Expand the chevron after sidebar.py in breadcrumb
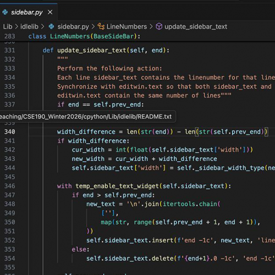The width and height of the screenshot is (275, 275). pos(94,26)
